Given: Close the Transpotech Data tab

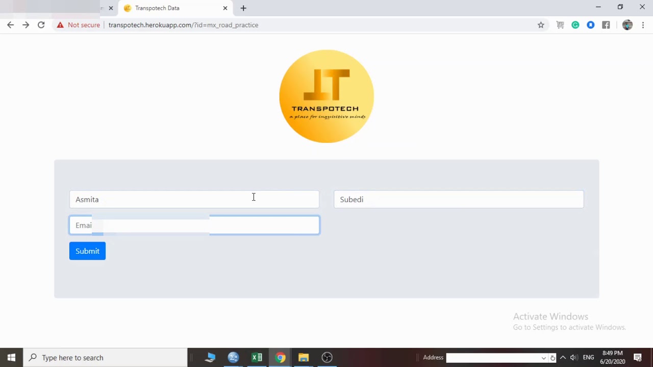Looking at the screenshot, I should click(x=225, y=8).
